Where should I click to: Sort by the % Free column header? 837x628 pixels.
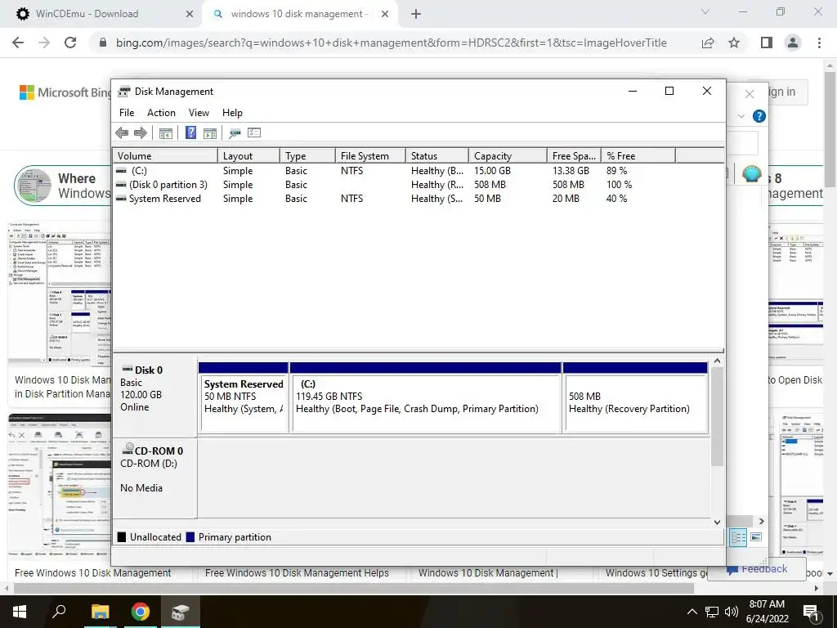(x=638, y=156)
